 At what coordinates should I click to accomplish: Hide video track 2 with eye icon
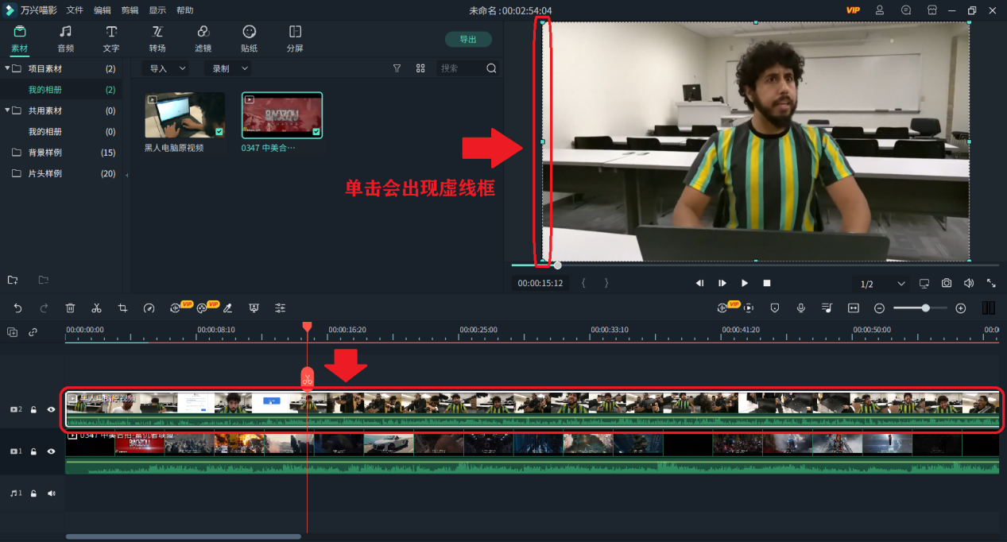(51, 409)
